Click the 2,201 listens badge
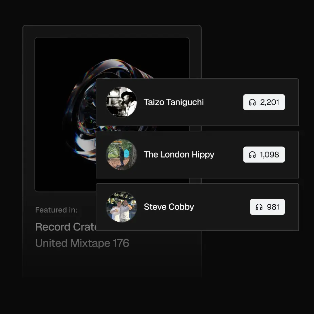Viewport: 314px width, 314px height. (264, 102)
